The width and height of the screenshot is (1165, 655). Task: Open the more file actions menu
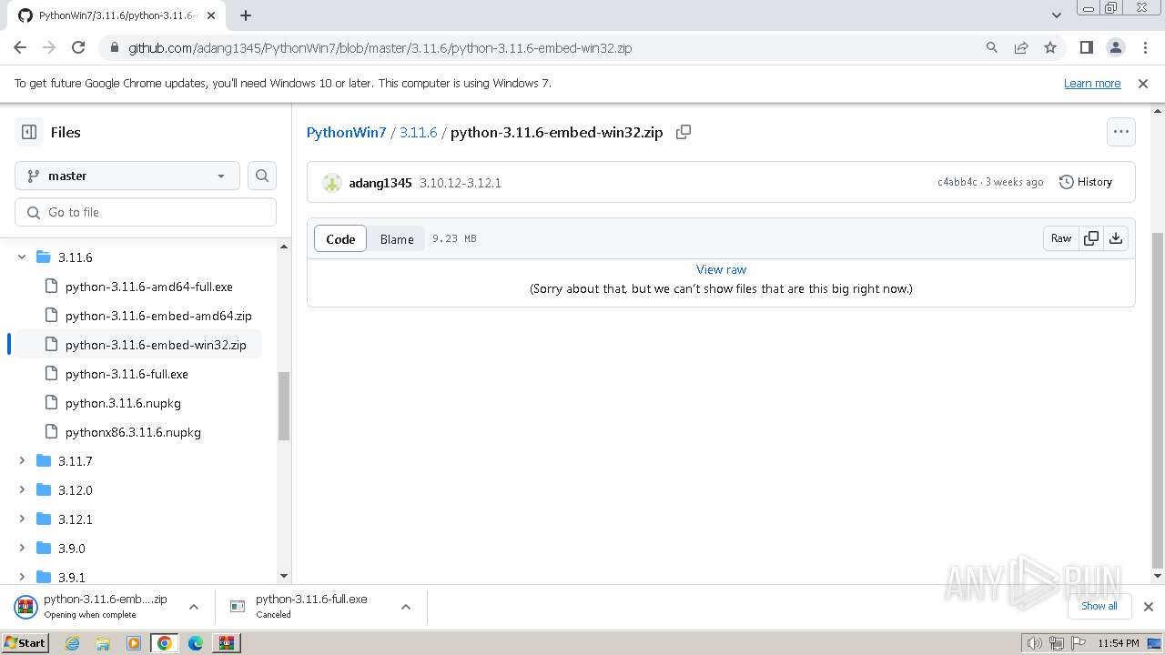tap(1121, 132)
